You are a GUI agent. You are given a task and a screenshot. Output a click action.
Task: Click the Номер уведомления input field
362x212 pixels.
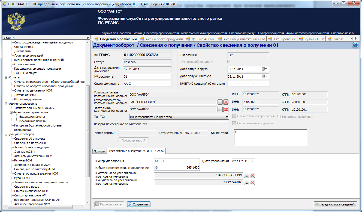tap(177, 161)
